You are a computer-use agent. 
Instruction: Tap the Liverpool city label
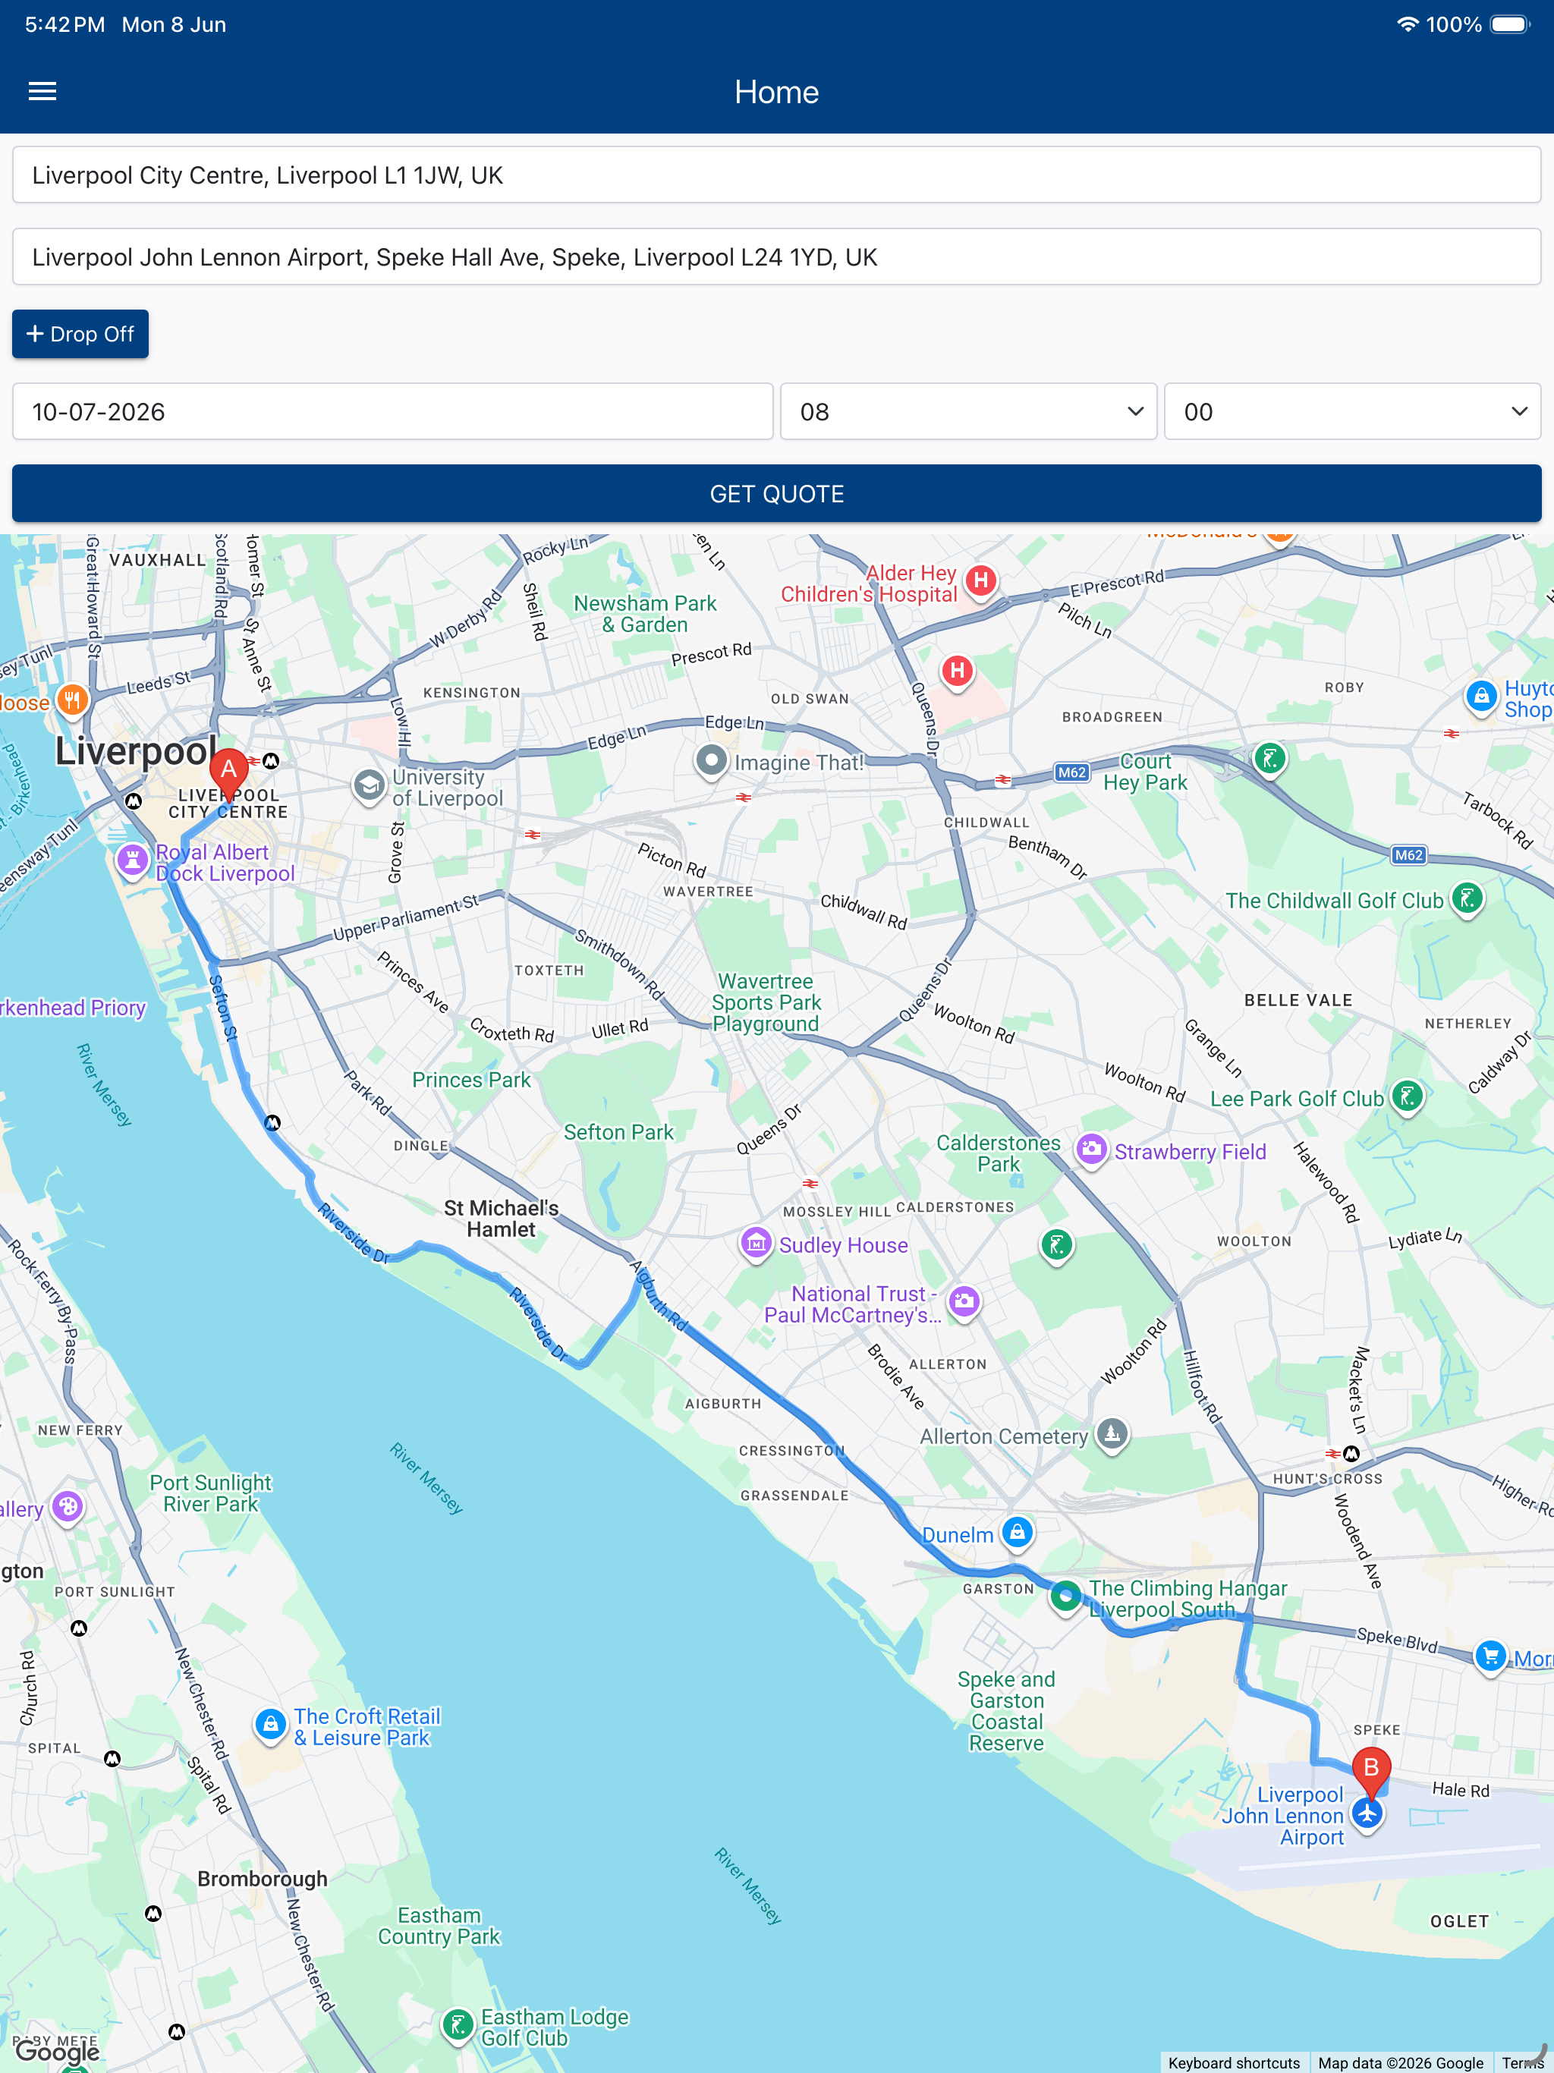(x=136, y=750)
